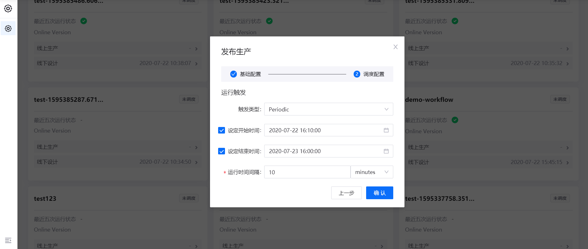Click the end time input 2020-07-23 16:00:00
Image resolution: width=588 pixels, height=249 pixels.
click(328, 151)
